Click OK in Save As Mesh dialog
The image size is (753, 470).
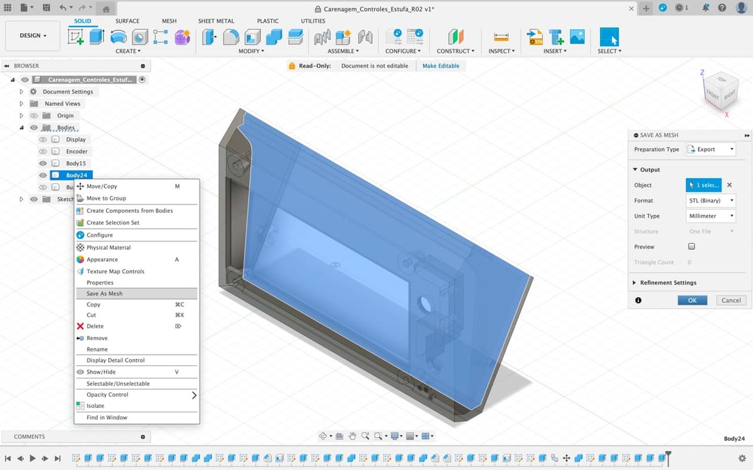[692, 300]
